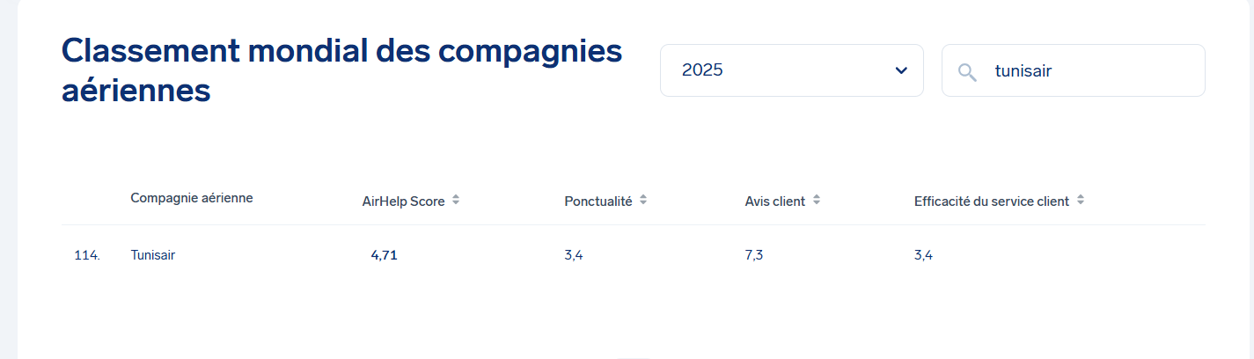Sort by the Ponctualité column label

tap(598, 201)
